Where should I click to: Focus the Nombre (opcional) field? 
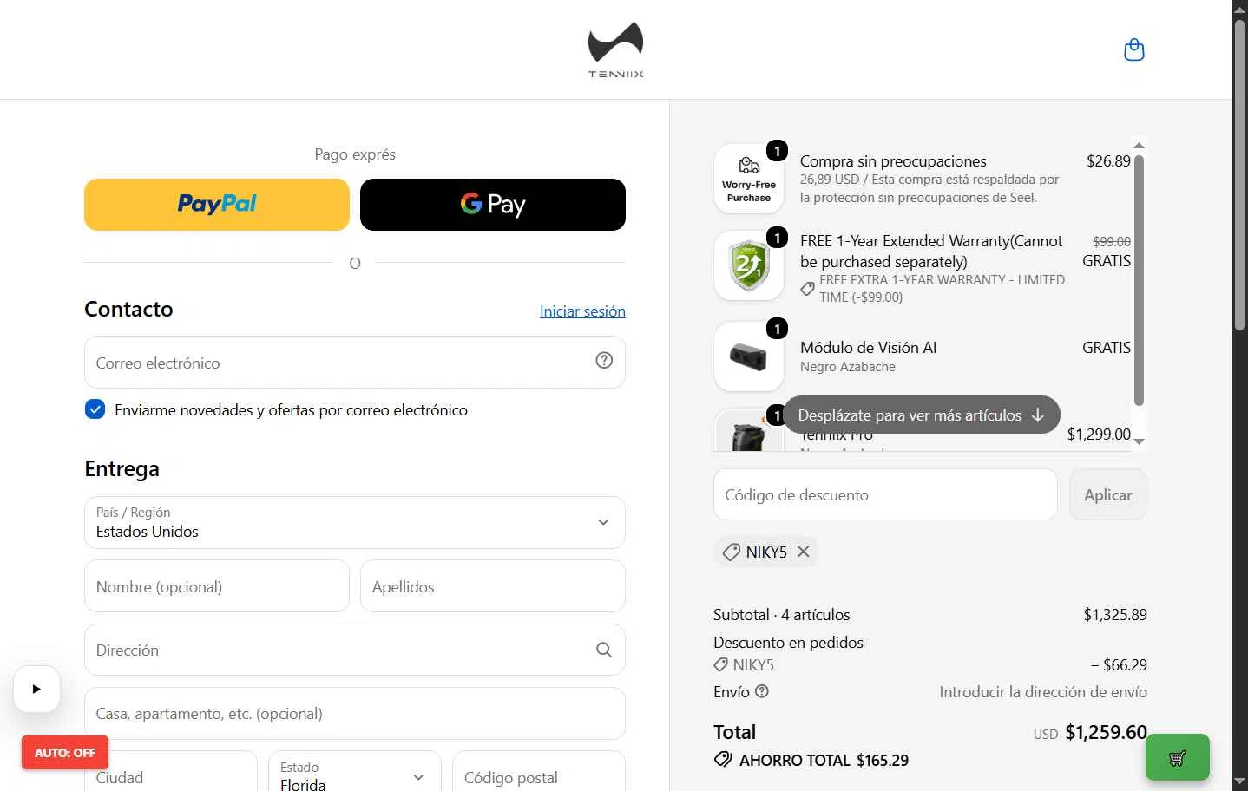click(217, 586)
